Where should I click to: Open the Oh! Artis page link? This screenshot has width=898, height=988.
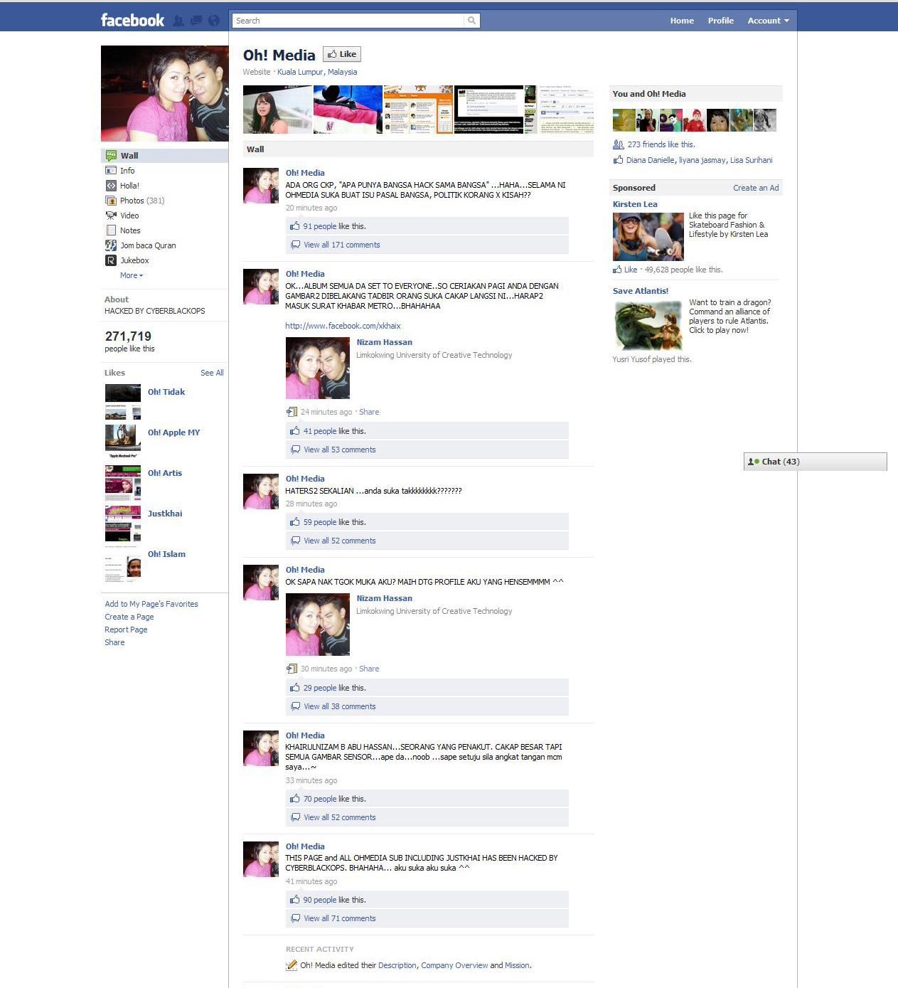pyautogui.click(x=165, y=473)
